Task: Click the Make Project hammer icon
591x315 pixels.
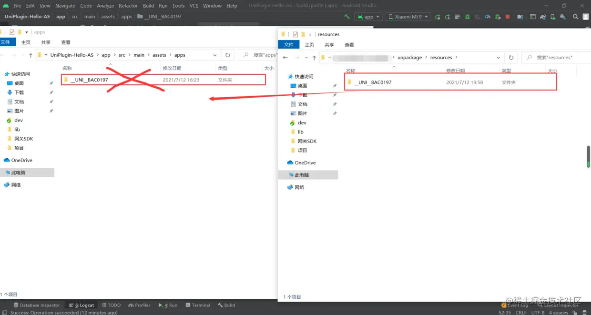Action: [347, 17]
